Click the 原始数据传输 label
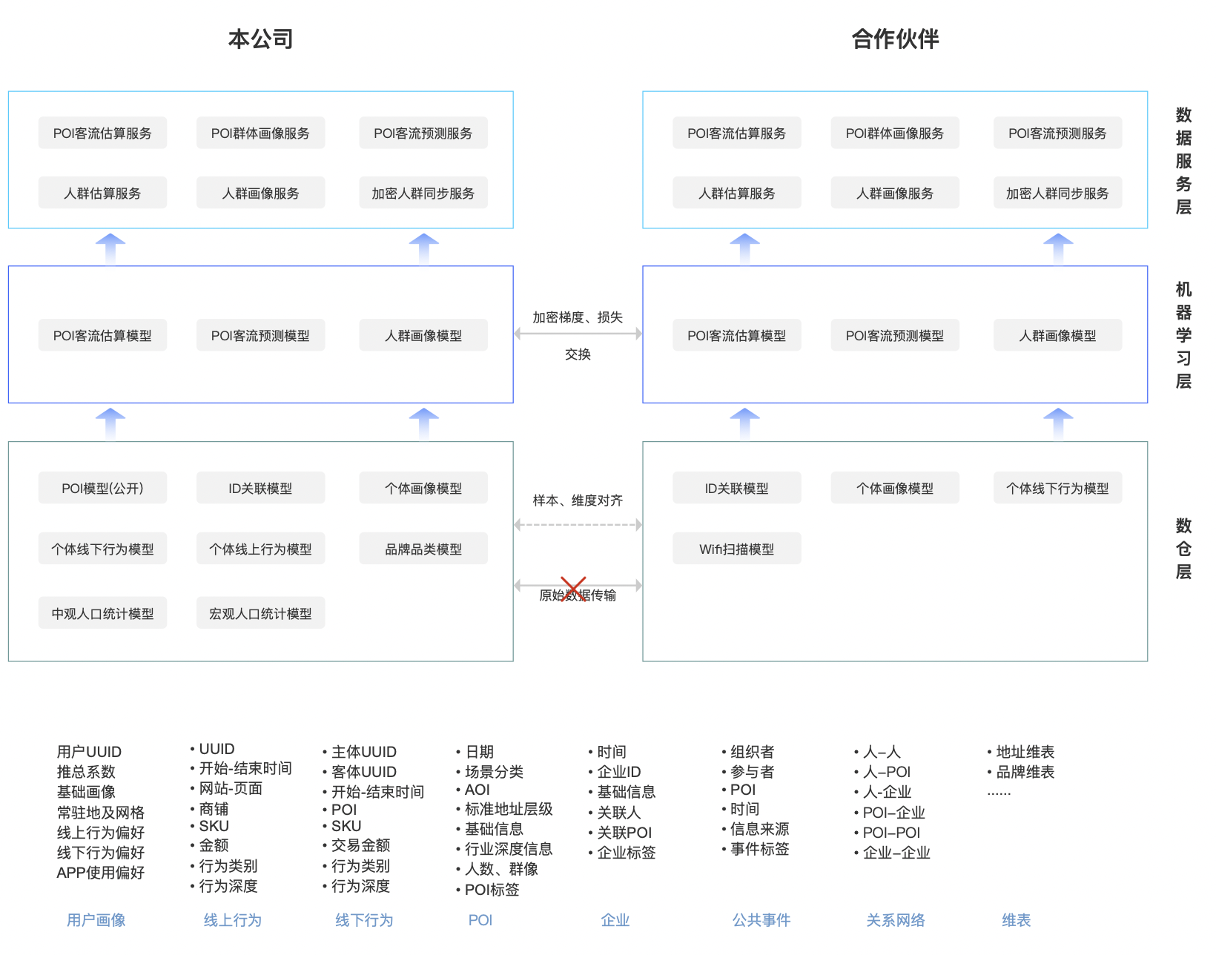 [x=578, y=595]
